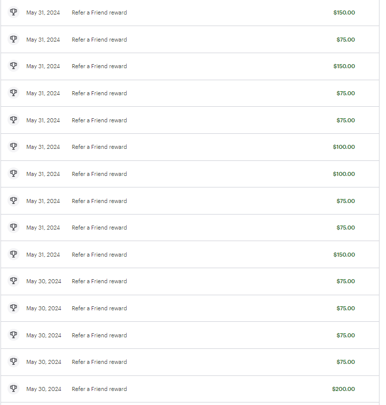Open the $200.00 amount on May 30, 2024
386x405 pixels.
point(343,389)
